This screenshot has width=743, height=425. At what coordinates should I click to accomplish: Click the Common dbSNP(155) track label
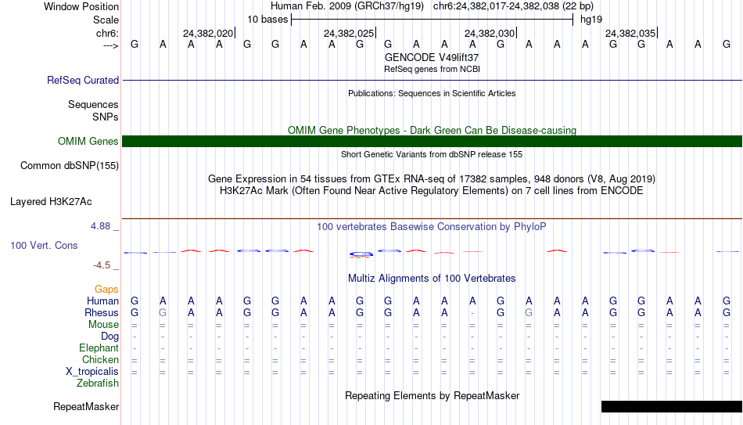pyautogui.click(x=69, y=166)
